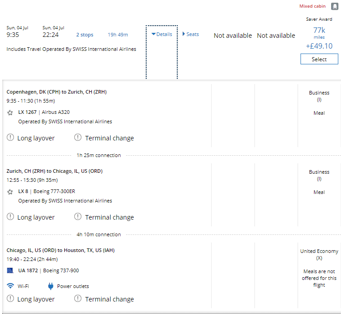Click the LX 8 flight number
The width and height of the screenshot is (341, 315).
(23, 192)
